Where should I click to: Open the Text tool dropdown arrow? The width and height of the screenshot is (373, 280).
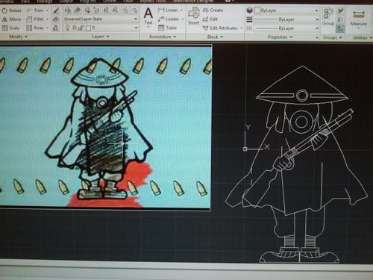click(x=148, y=27)
